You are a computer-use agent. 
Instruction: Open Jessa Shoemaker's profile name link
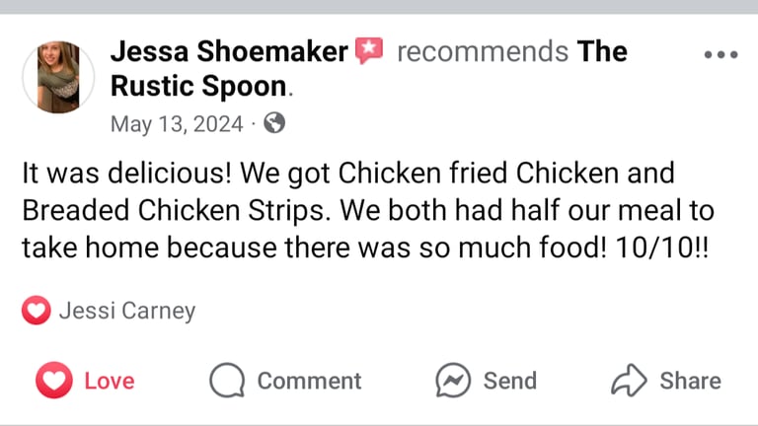(x=229, y=51)
